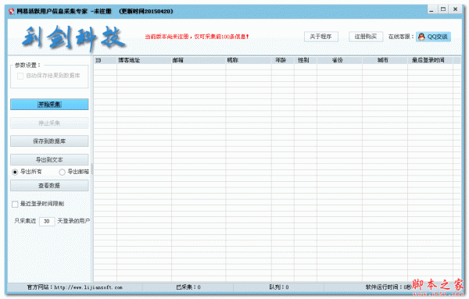Click the 性别 column header

coord(306,60)
